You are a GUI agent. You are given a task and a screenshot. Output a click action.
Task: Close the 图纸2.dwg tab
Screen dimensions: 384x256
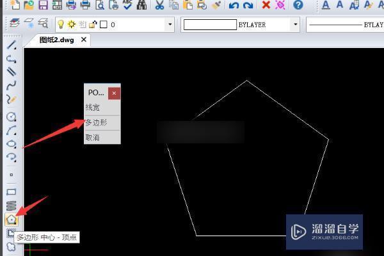(84, 40)
